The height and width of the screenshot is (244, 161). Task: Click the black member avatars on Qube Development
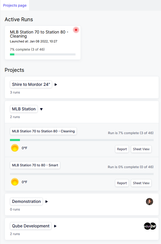[x=150, y=226]
